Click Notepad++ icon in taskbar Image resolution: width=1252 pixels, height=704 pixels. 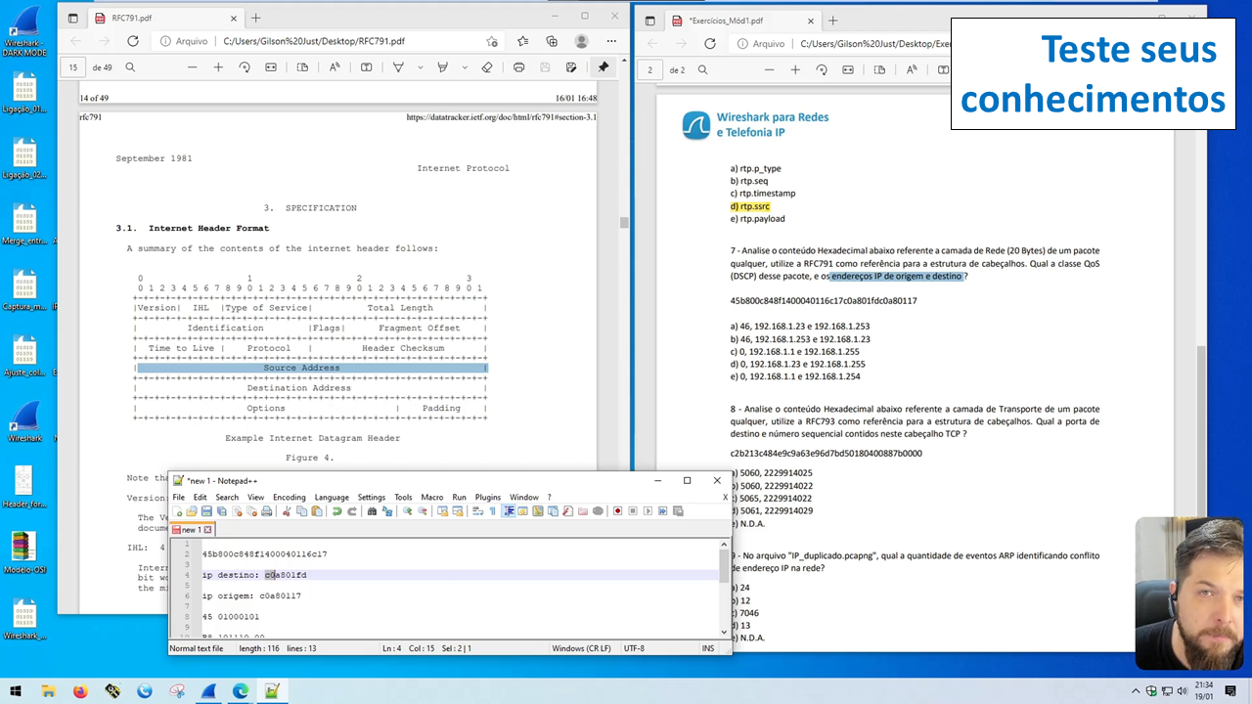click(x=272, y=690)
